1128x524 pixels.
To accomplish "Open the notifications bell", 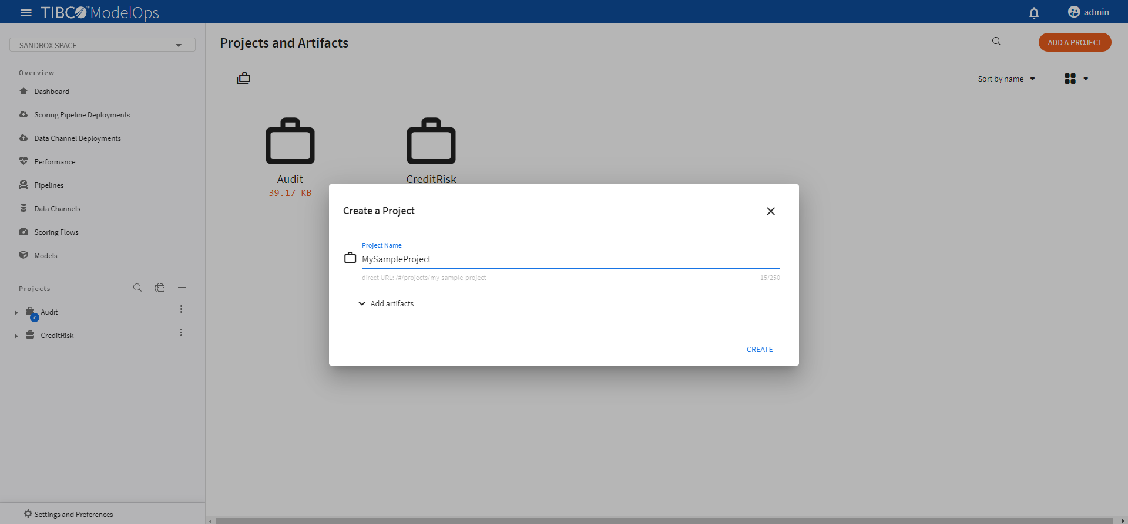I will pyautogui.click(x=1034, y=12).
